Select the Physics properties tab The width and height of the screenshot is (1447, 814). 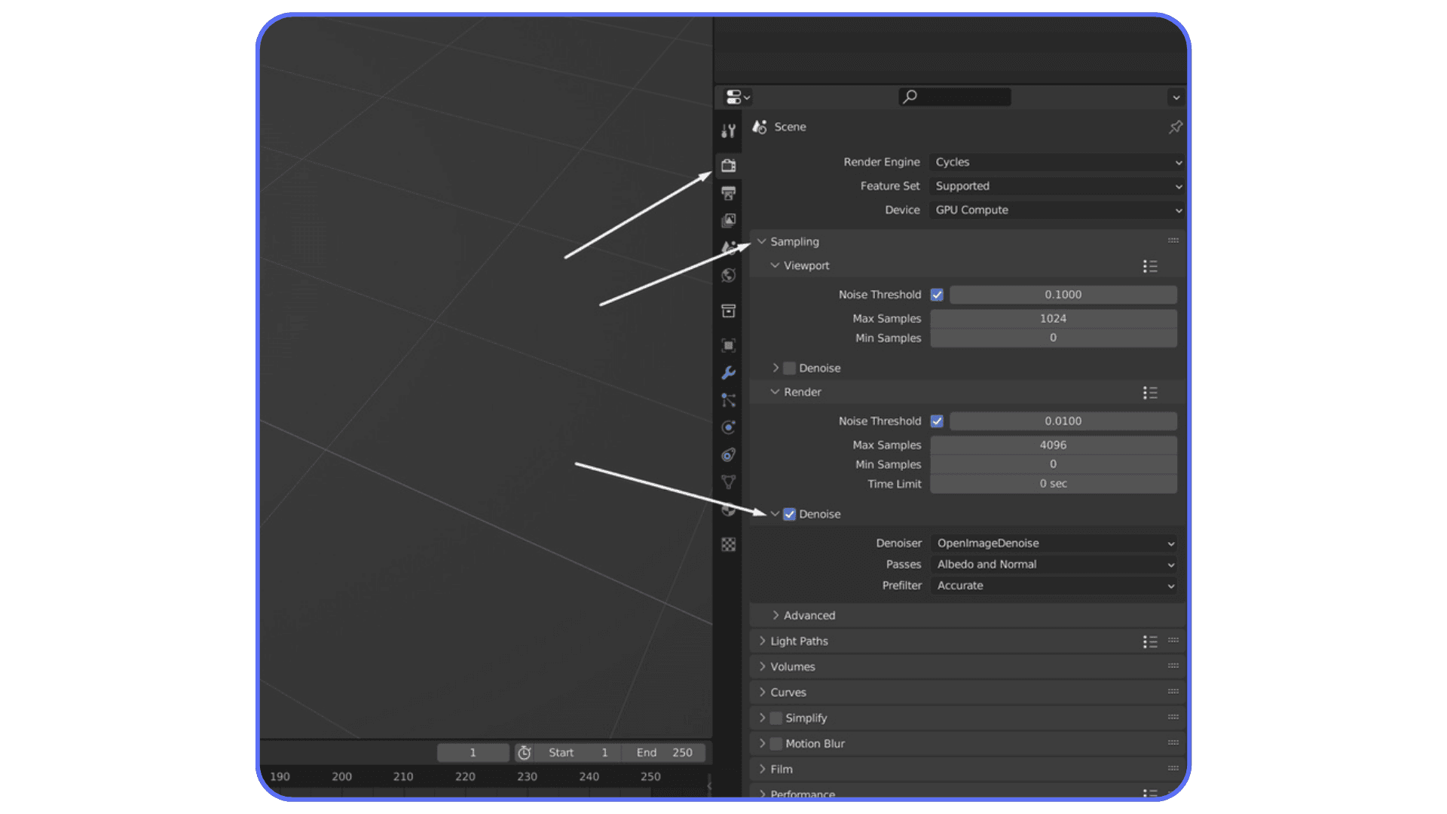[728, 427]
